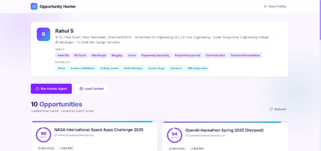Image resolution: width=321 pixels, height=151 pixels.
Task: Click the Mixologist IS-Code Mix-Design Simulator text
Action: [90, 42]
